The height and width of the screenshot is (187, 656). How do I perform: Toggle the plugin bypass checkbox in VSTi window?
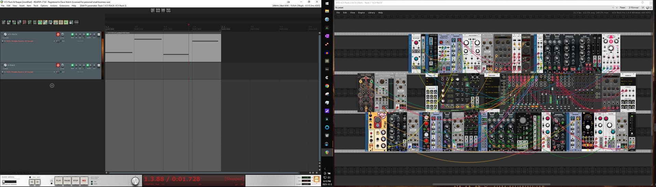[651, 8]
